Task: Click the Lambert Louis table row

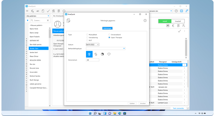Action: tap(168, 103)
